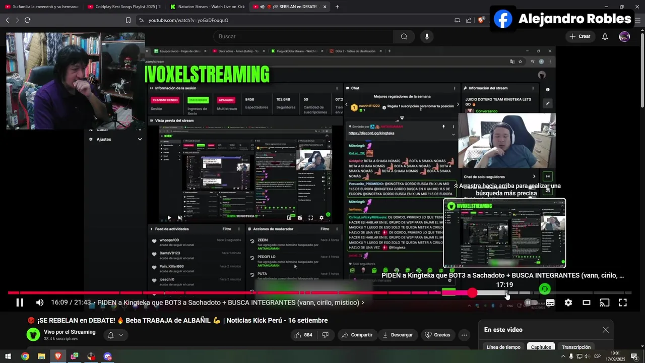Dislike the video
Screen dimensions: 645x363
pyautogui.click(x=326, y=335)
